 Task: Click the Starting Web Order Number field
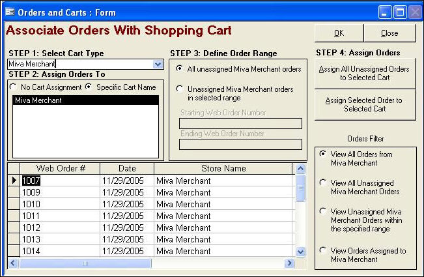coord(240,123)
